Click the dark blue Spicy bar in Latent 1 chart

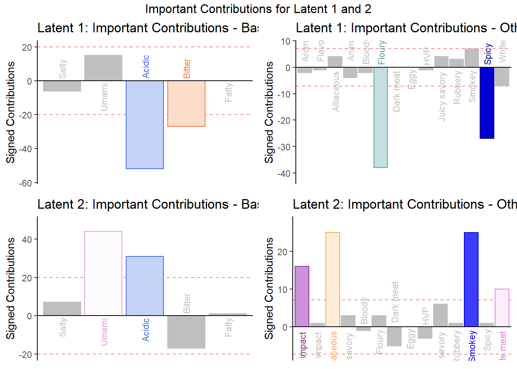487,103
